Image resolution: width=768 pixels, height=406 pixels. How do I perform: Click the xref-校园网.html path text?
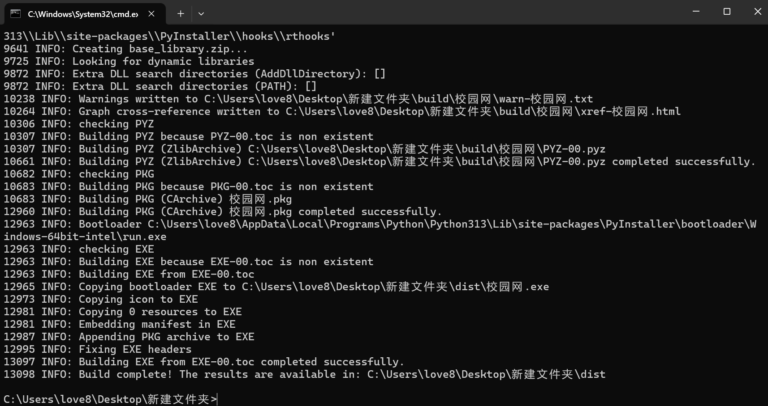coord(630,111)
